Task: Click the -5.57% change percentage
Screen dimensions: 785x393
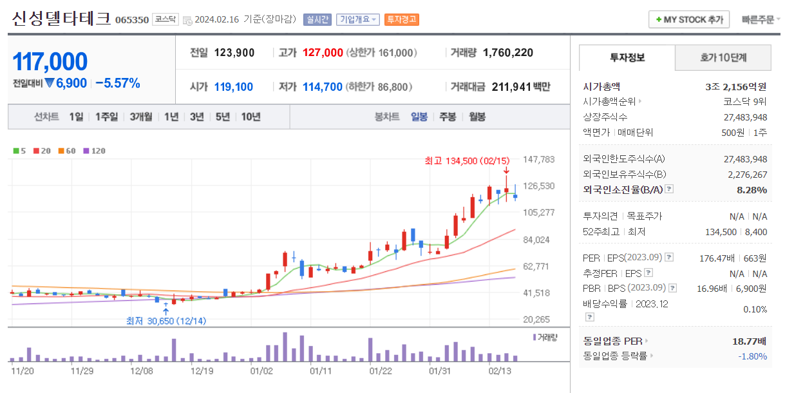Action: click(118, 83)
